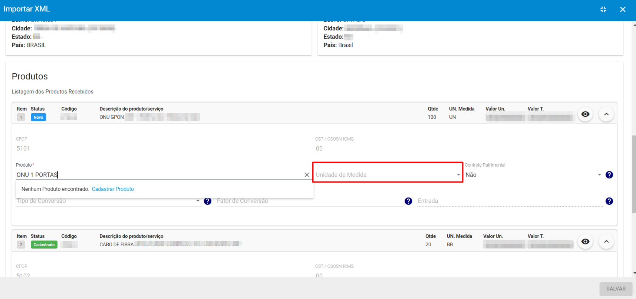This screenshot has width=636, height=299.
Task: Show details of item 2 CABO DE FIBRA
Action: coord(585,241)
